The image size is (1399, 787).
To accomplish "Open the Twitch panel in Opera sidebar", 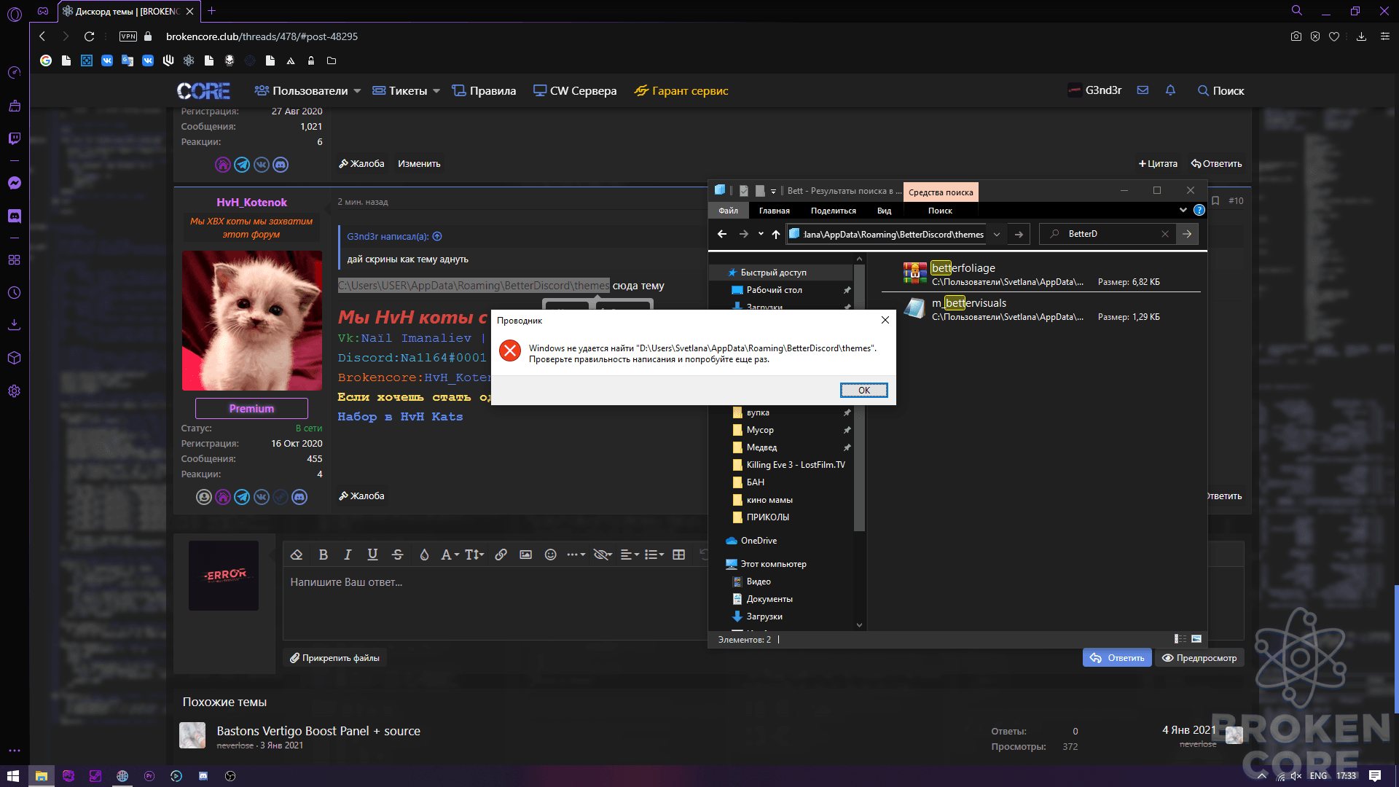I will 14,138.
